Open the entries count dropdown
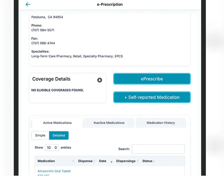 click(x=52, y=148)
